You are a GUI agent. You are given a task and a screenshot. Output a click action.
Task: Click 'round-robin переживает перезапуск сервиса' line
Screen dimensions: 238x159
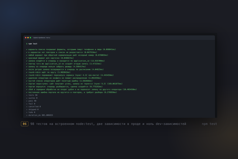[70, 75]
